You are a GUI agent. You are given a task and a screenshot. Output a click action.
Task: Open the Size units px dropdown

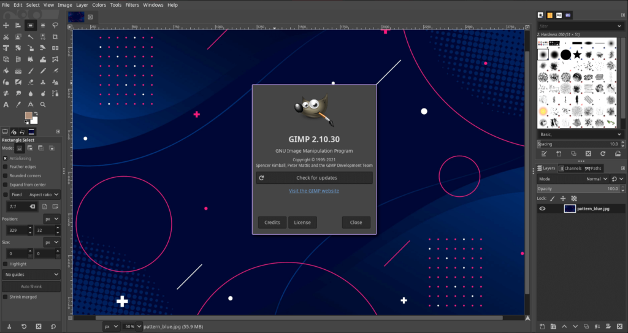[52, 242]
